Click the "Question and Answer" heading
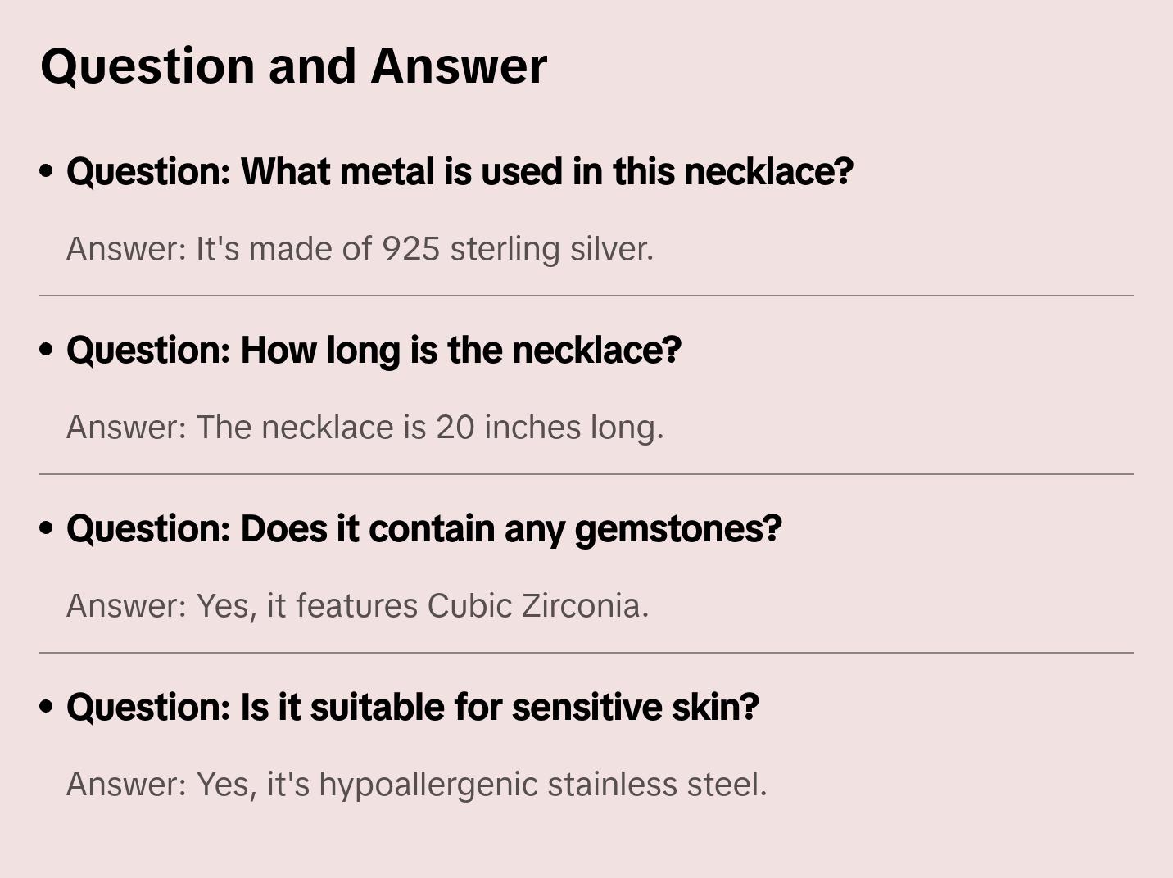Image resolution: width=1173 pixels, height=878 pixels. click(293, 66)
